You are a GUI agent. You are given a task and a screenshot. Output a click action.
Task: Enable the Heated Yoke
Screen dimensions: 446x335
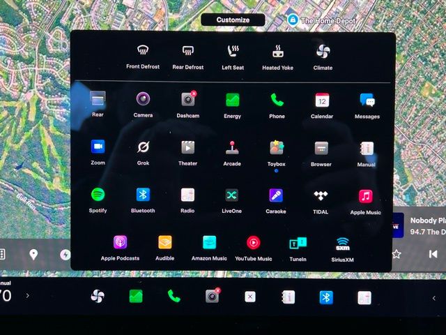click(277, 51)
